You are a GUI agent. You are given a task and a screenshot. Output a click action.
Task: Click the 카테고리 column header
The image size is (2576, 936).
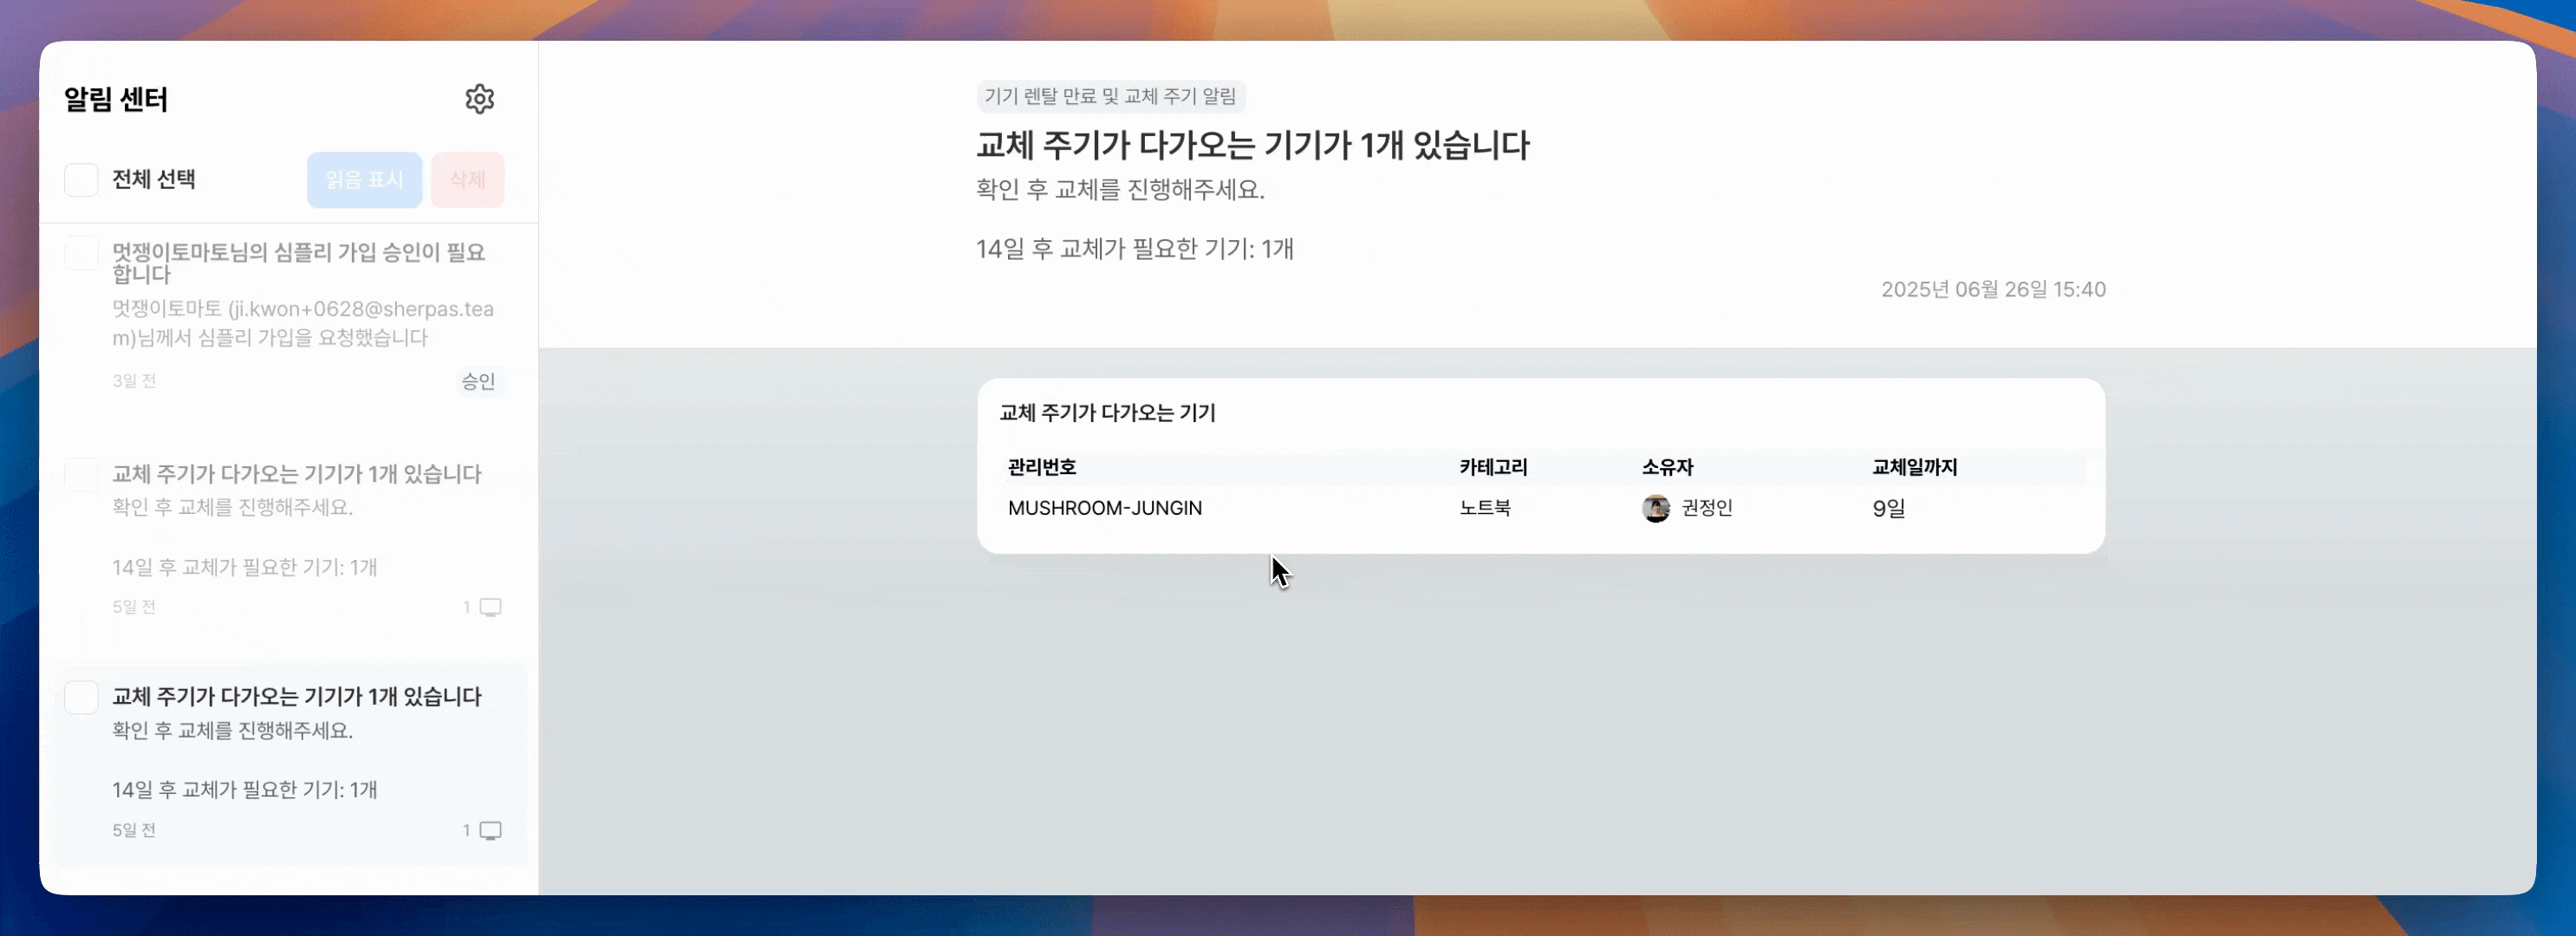point(1493,467)
